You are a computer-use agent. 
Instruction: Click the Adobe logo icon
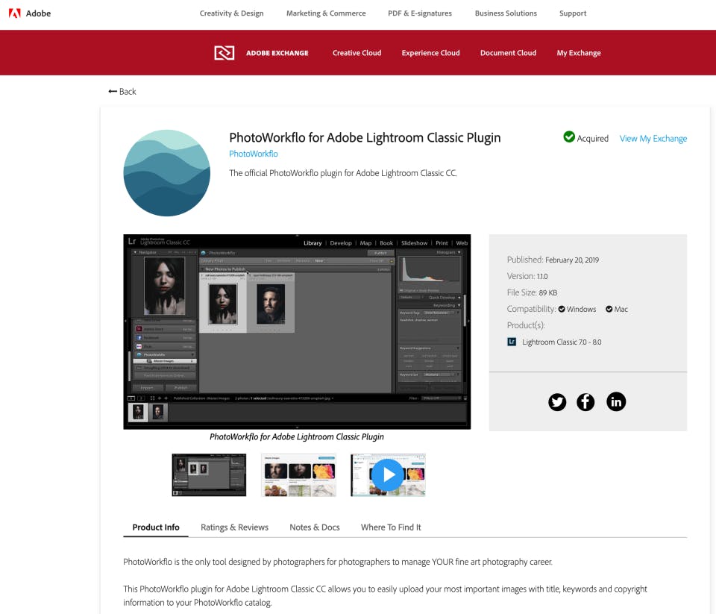point(15,13)
